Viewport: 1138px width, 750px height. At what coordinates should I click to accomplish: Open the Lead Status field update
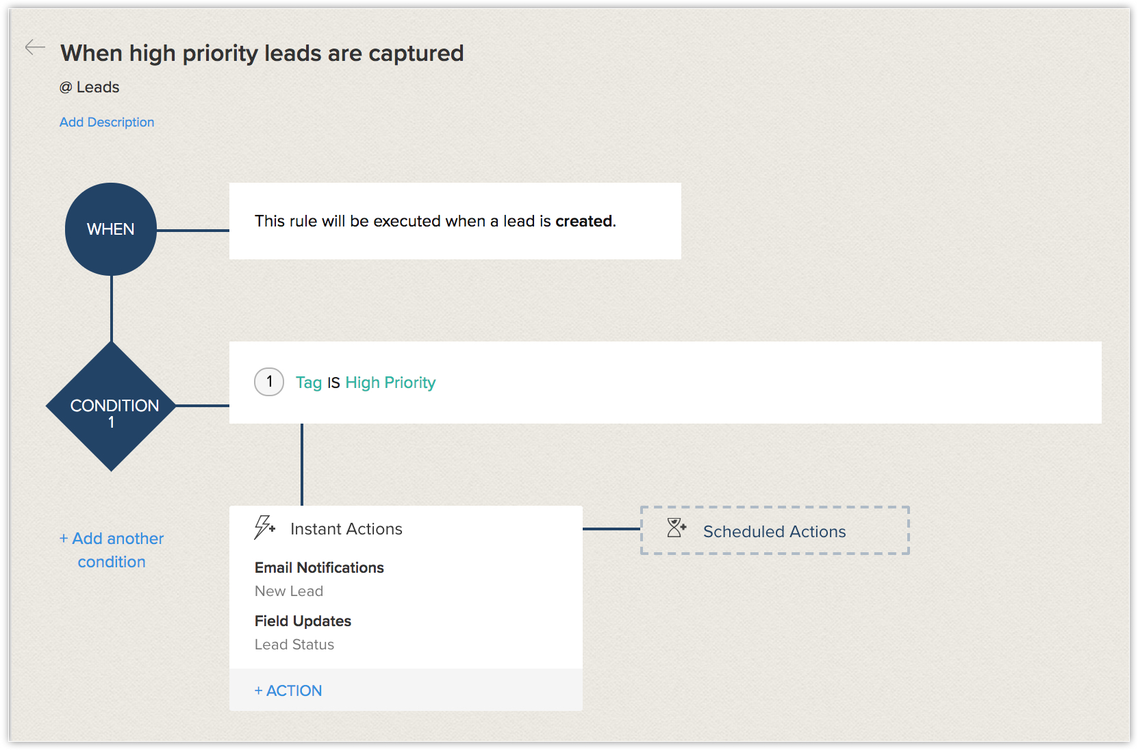[294, 645]
